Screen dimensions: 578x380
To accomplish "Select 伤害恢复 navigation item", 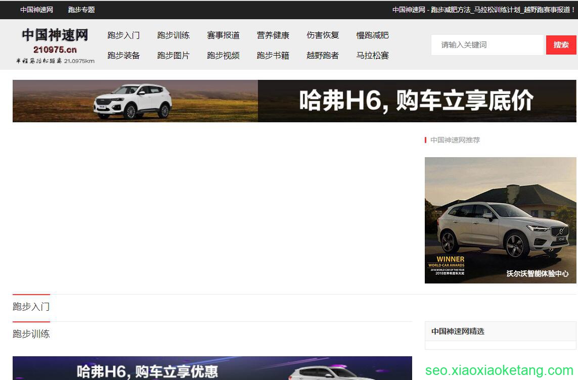I will click(x=323, y=35).
